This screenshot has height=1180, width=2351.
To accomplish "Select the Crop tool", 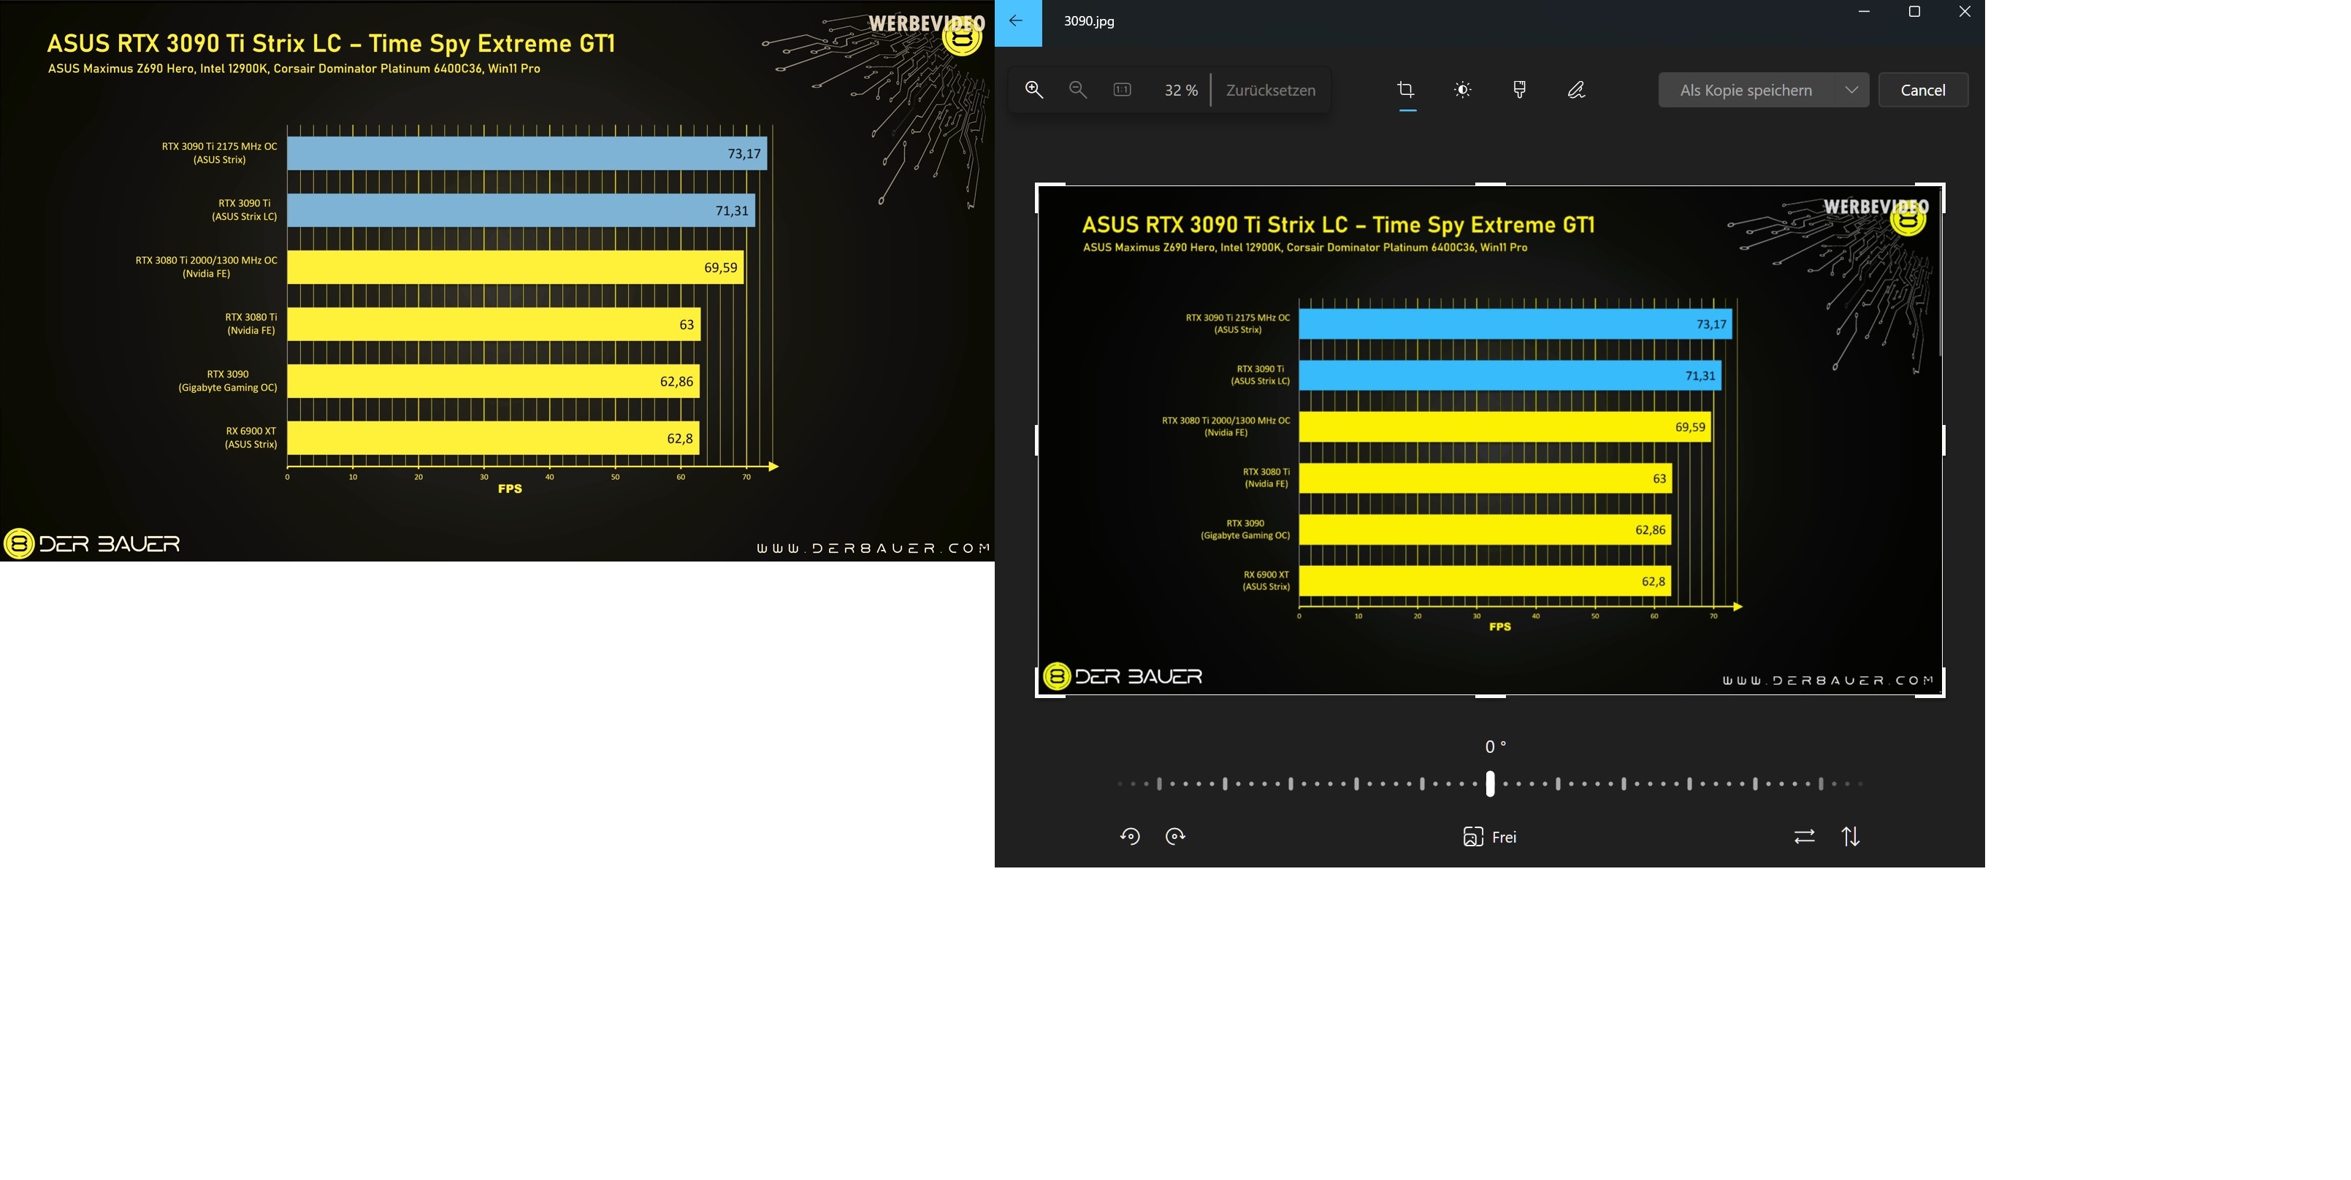I will (1407, 89).
